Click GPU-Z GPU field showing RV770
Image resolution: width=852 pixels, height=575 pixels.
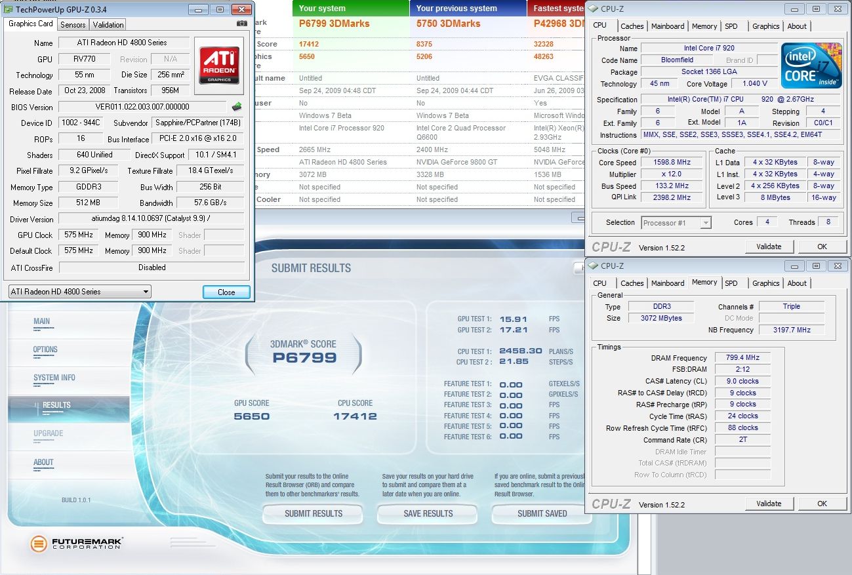click(x=86, y=59)
